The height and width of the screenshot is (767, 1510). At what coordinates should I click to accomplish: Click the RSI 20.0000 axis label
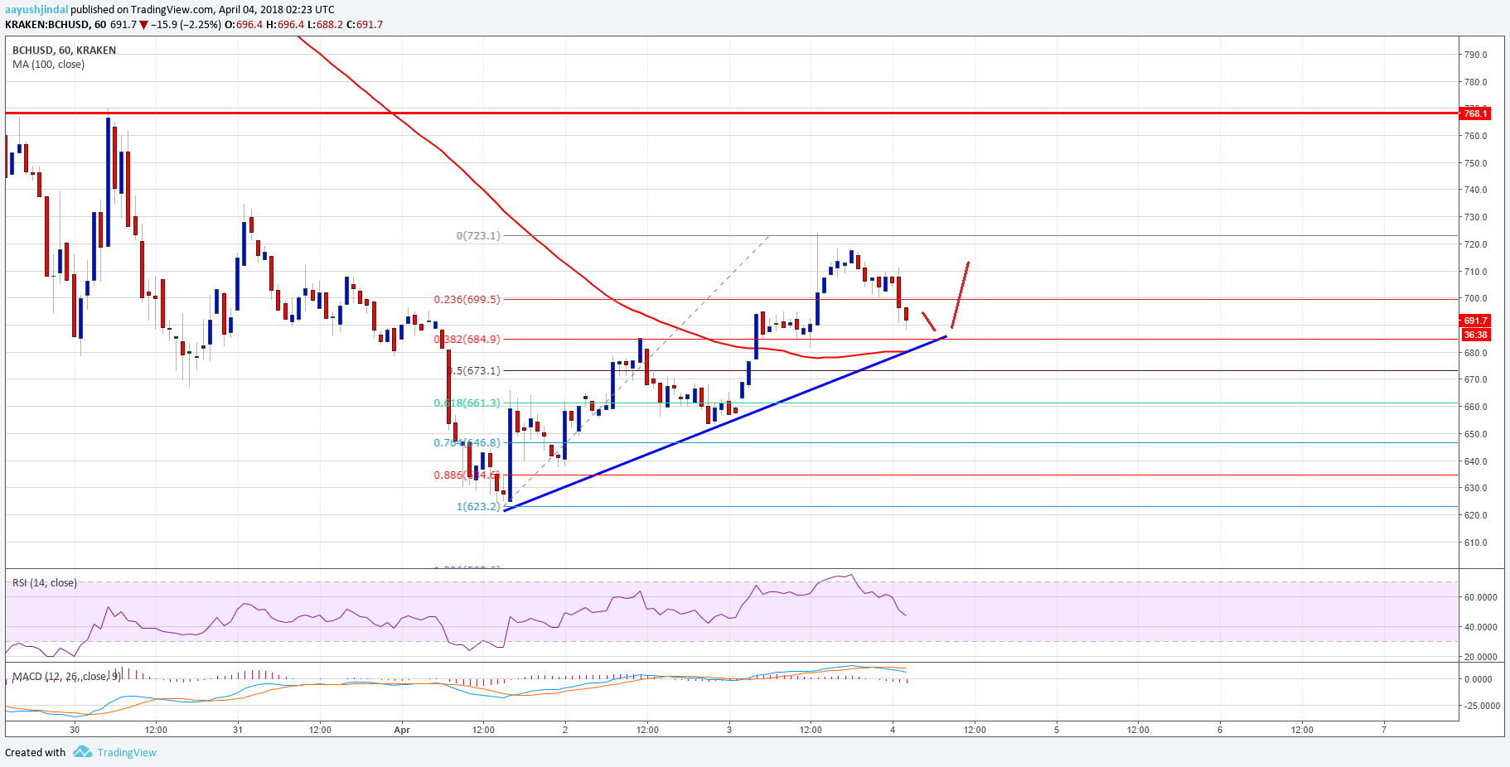1481,657
